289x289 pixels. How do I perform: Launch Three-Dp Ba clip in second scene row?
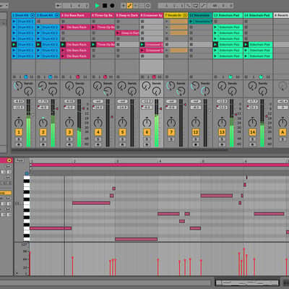pyautogui.click(x=93, y=27)
